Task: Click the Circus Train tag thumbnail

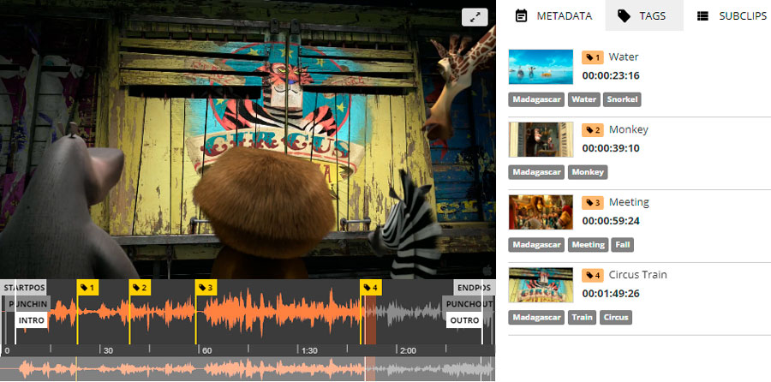Action: [541, 284]
